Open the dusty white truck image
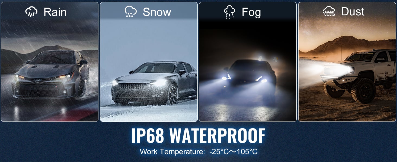 [x=347, y=62]
